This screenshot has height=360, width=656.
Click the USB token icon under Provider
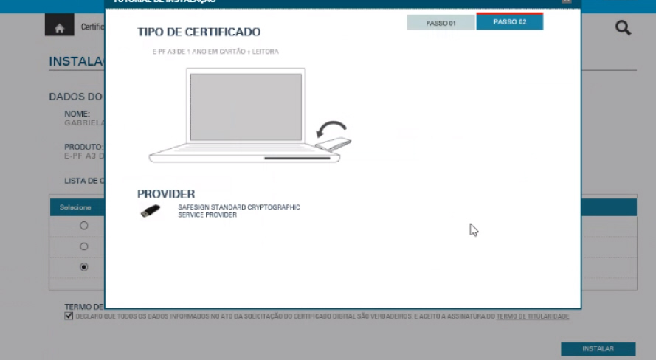[150, 211]
